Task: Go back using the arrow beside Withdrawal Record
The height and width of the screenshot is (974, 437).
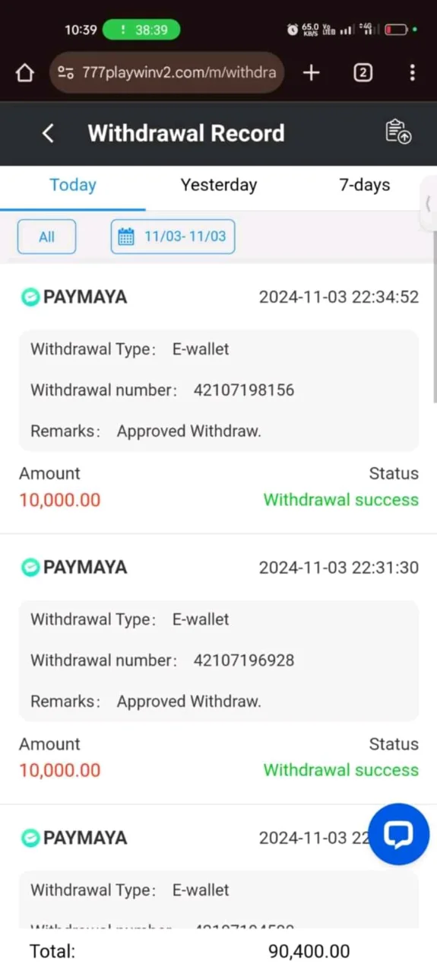Action: click(x=48, y=133)
